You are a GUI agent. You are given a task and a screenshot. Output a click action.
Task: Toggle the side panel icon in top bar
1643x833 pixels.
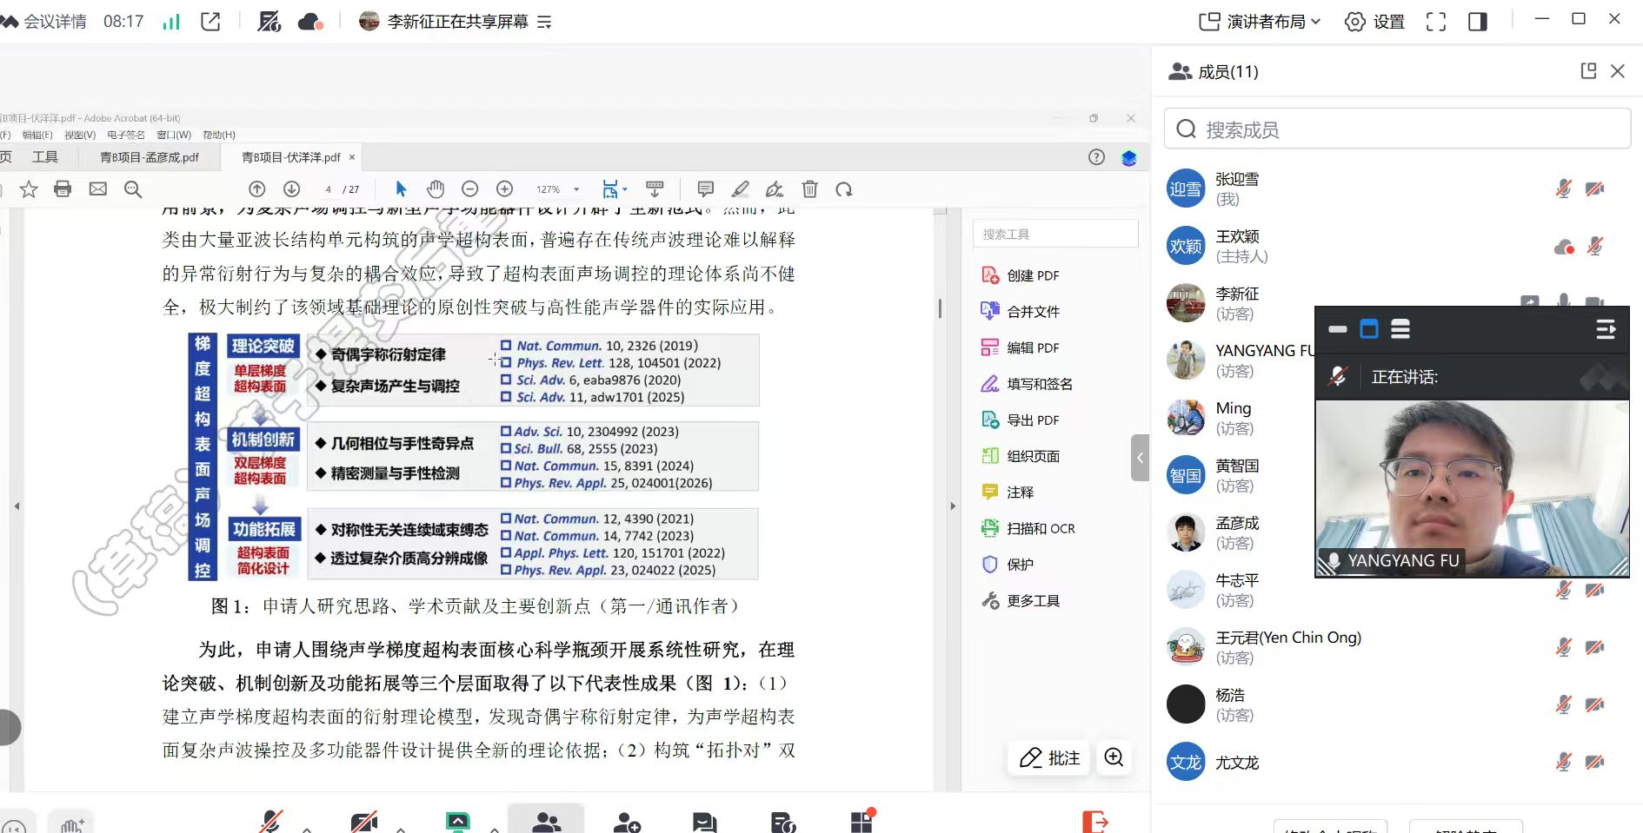(1478, 22)
